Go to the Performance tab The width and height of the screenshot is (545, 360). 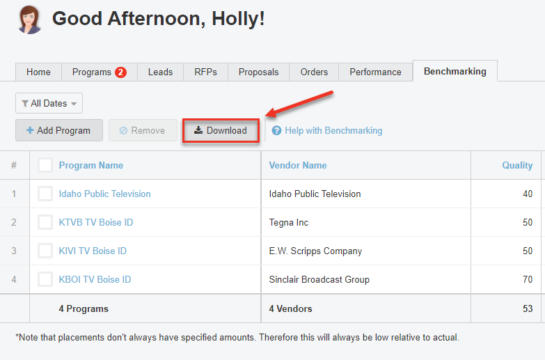click(375, 72)
